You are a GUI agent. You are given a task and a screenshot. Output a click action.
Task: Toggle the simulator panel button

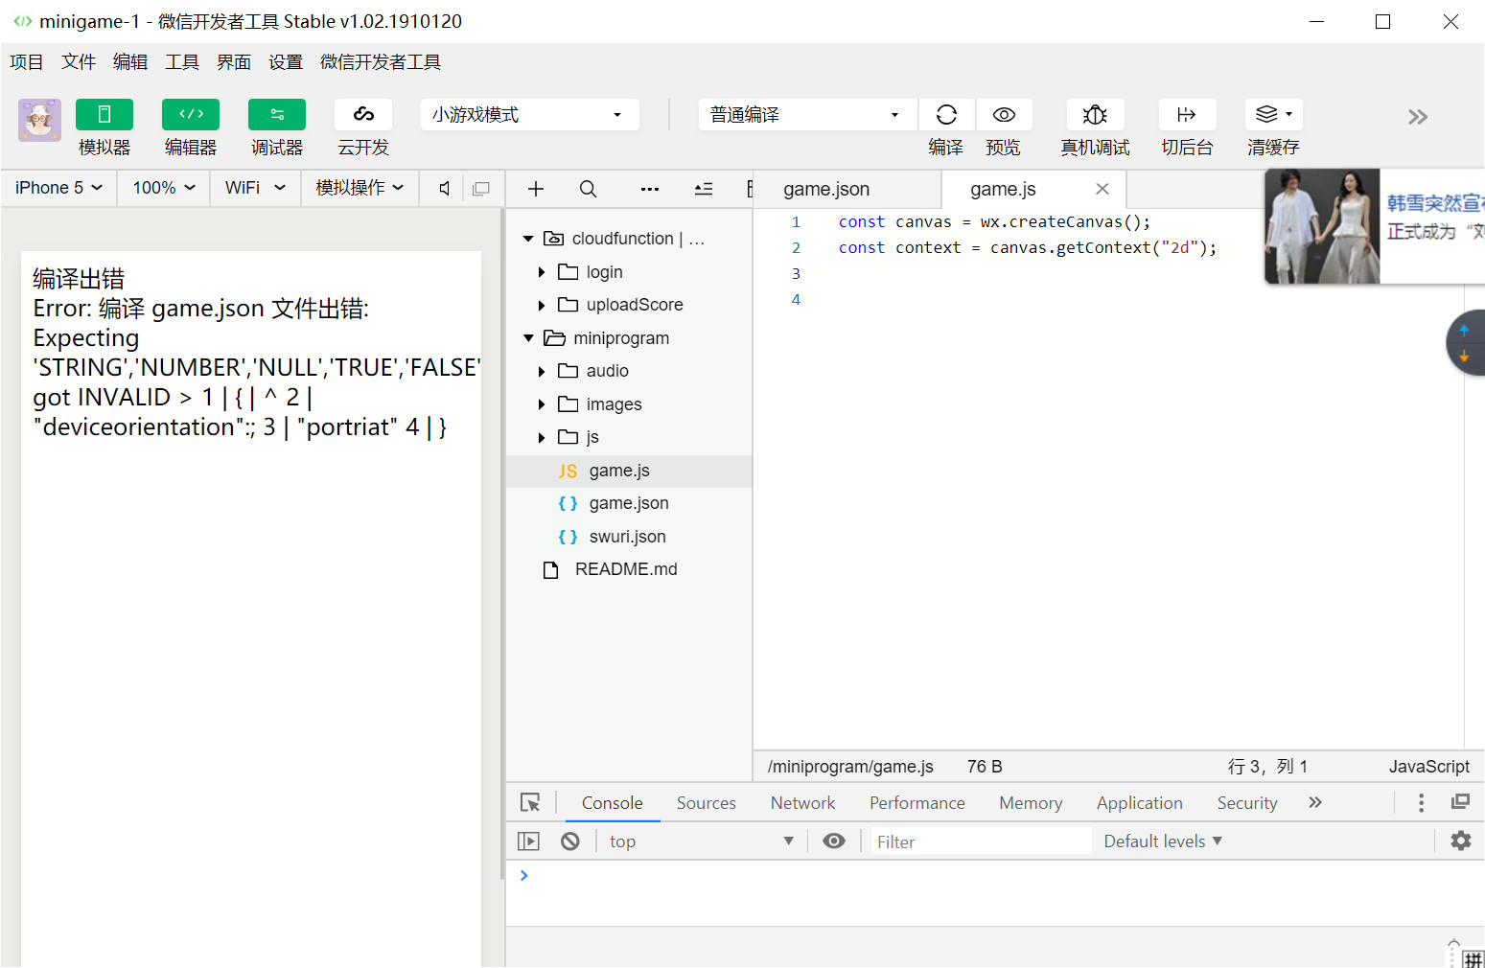(104, 115)
